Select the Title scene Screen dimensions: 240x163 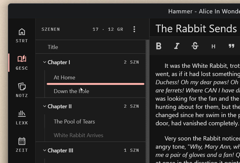pyautogui.click(x=91, y=47)
